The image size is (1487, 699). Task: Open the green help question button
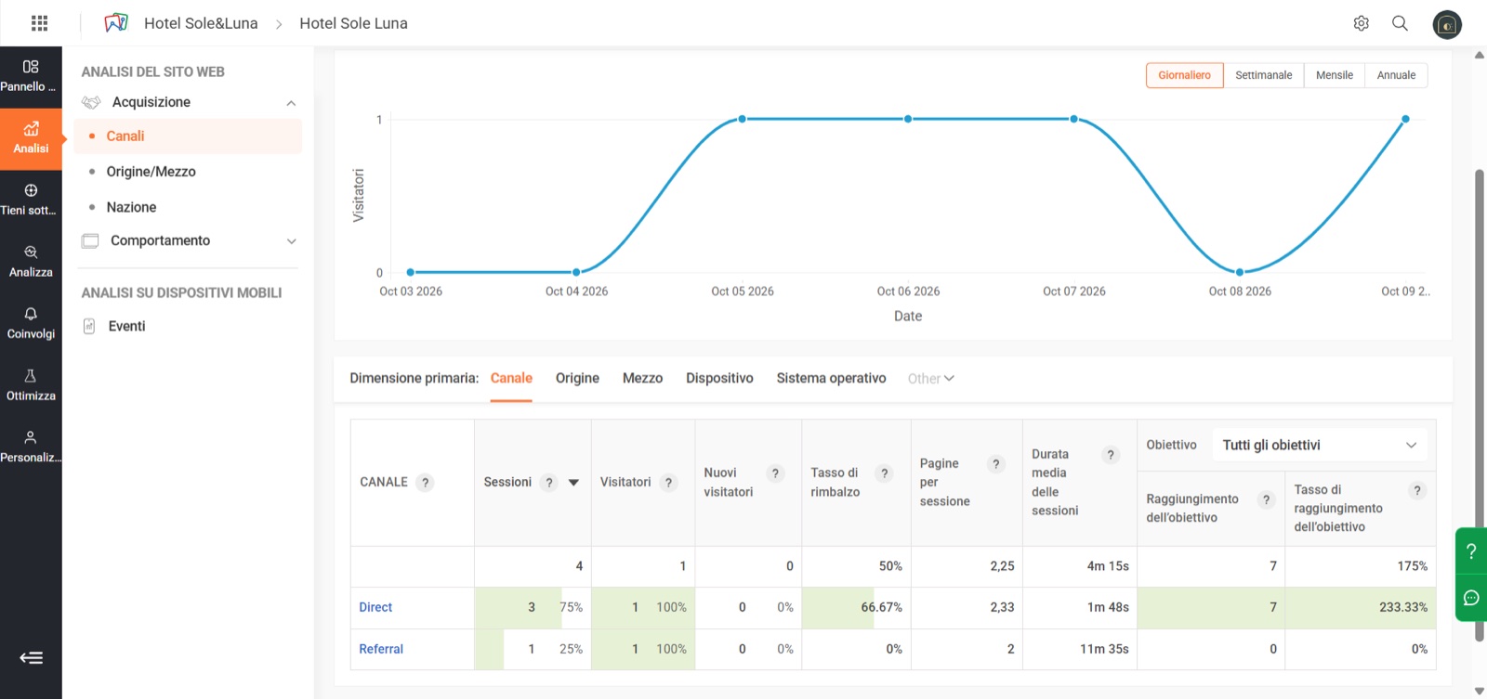(x=1471, y=551)
